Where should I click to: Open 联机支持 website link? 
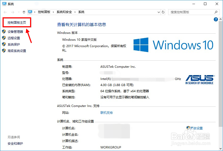pos(107,113)
